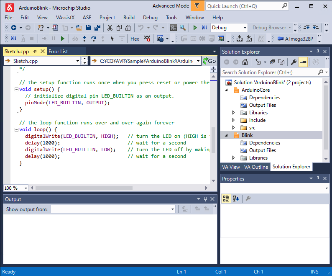Click the Home icon in Solution Explorer
The image size is (332, 276).
245,62
